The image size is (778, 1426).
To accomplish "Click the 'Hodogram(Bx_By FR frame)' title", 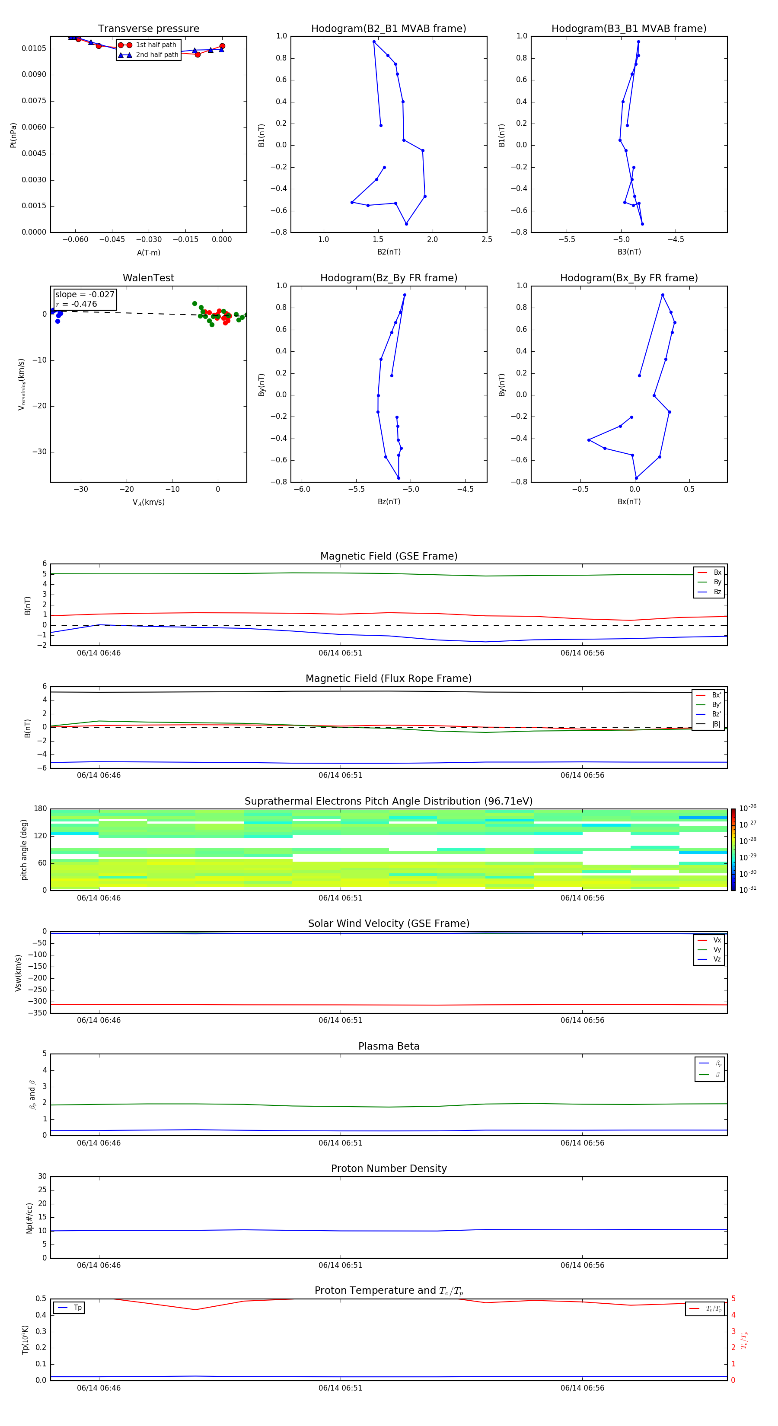I will pyautogui.click(x=629, y=278).
